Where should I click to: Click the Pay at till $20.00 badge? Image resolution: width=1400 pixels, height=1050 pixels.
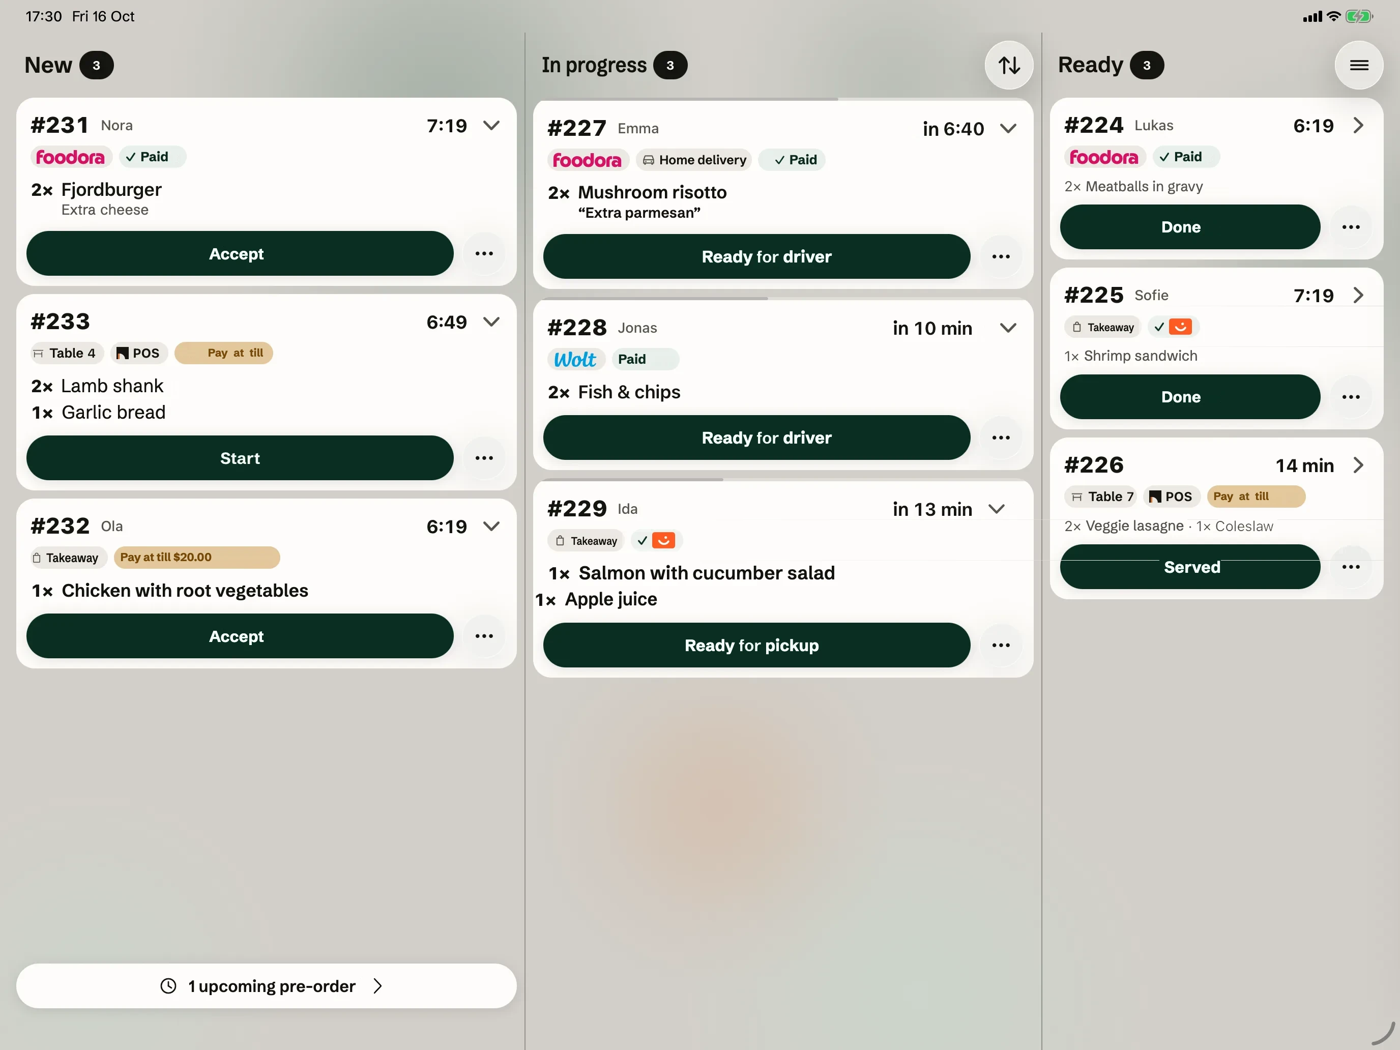[x=197, y=558]
